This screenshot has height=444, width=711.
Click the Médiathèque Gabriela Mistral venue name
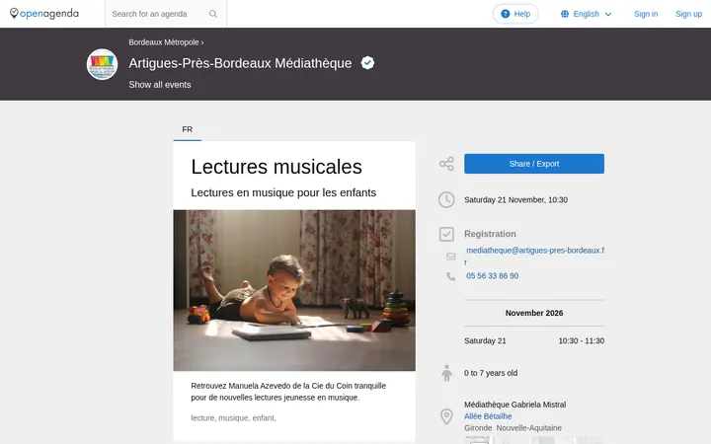point(514,405)
